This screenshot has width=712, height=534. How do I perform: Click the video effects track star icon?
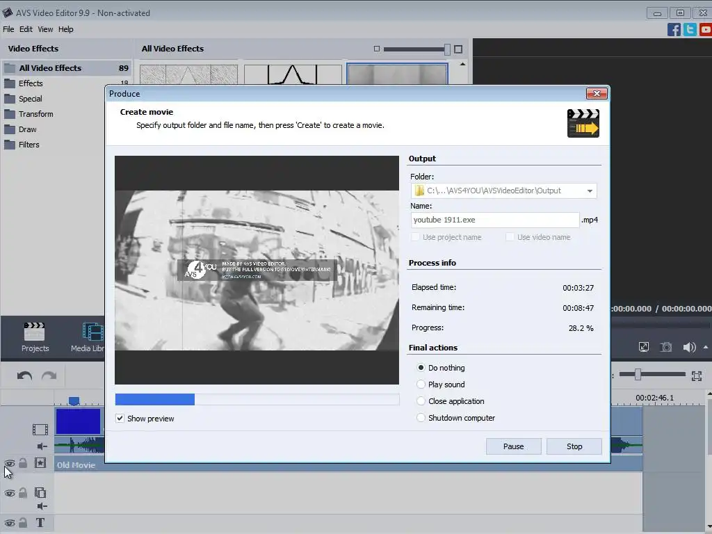point(40,462)
